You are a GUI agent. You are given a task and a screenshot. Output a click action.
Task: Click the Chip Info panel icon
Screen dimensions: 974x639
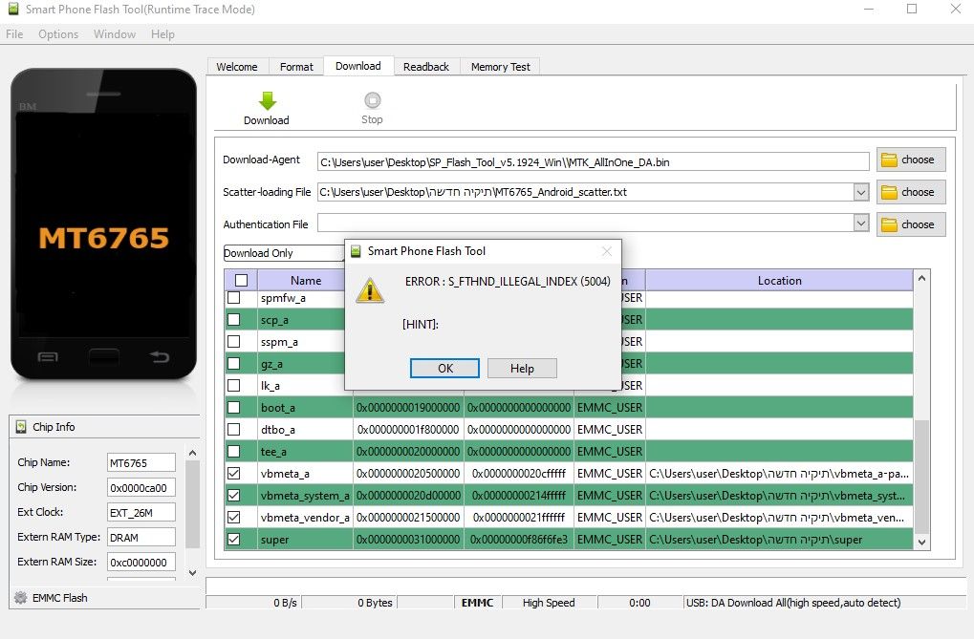(x=21, y=427)
